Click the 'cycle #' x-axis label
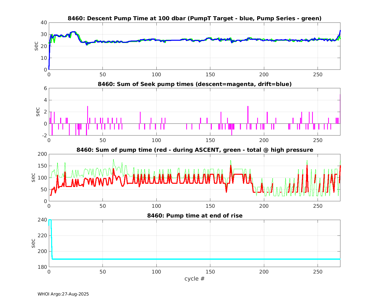376x300 pixels. (x=195, y=278)
